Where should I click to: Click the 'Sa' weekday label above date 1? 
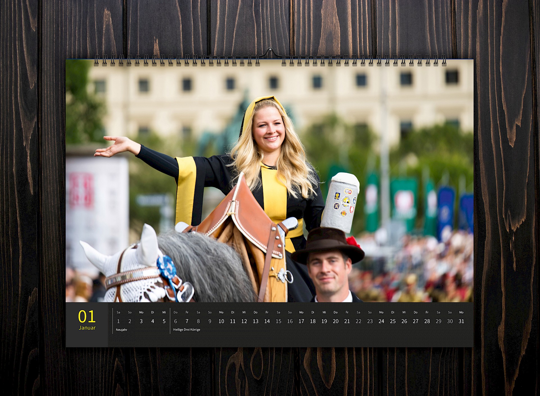(118, 312)
